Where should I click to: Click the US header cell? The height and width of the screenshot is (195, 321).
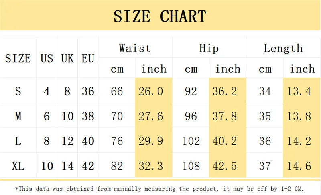point(47,58)
